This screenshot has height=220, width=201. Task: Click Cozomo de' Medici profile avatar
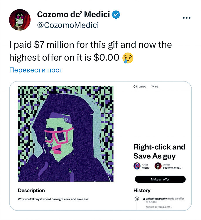pyautogui.click(x=20, y=20)
